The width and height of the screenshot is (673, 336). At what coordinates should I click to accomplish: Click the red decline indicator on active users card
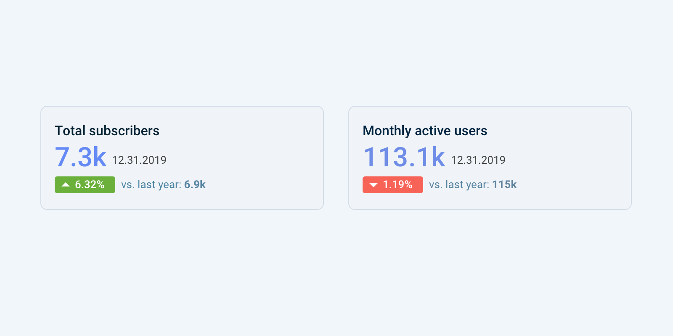392,185
